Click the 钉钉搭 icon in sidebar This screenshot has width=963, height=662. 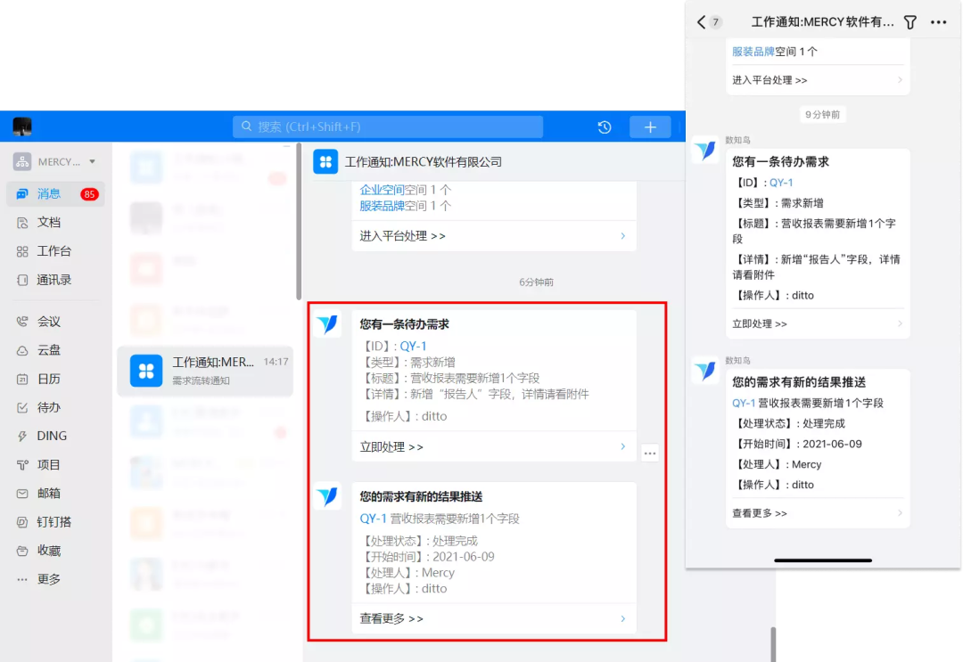click(22, 522)
